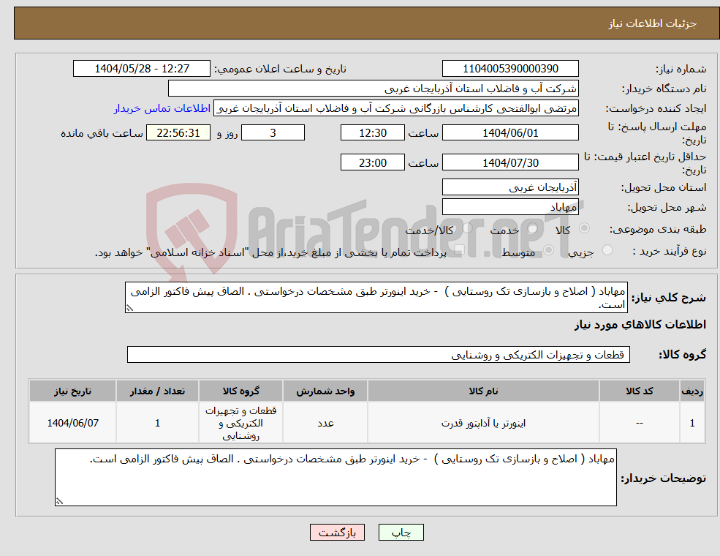Click the province field showing آذربایجان غربی
The width and height of the screenshot is (720, 556).
pos(510,187)
